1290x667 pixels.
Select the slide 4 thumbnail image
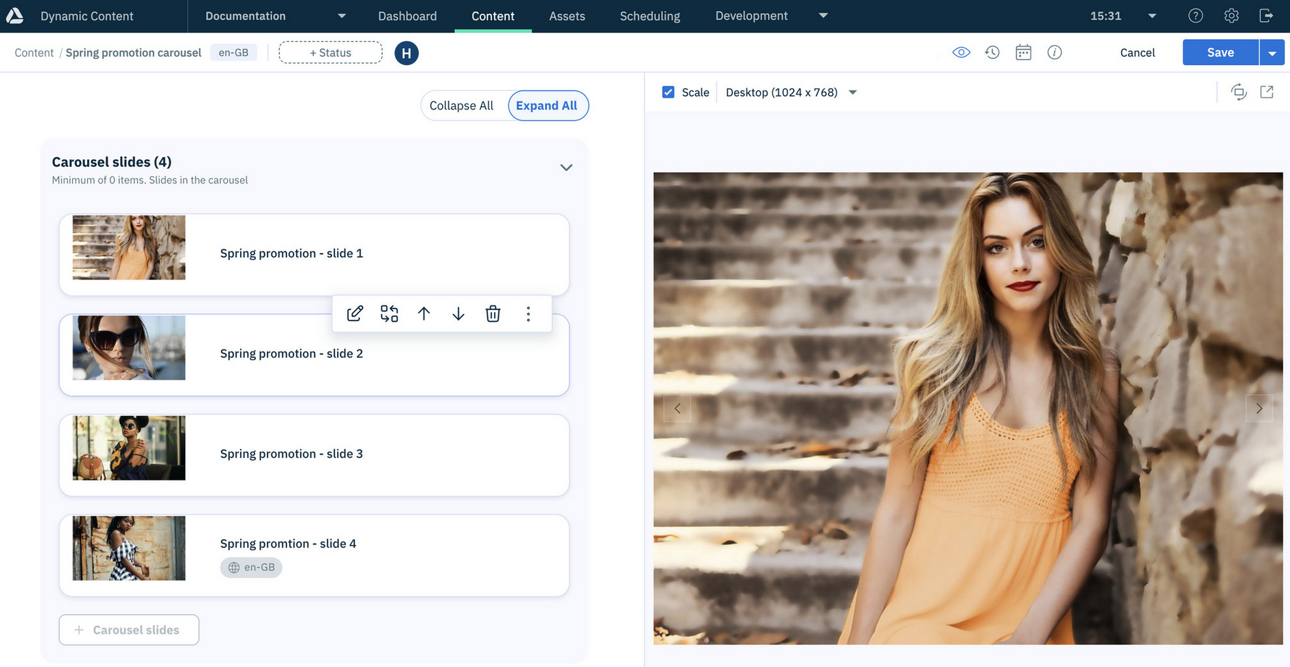pyautogui.click(x=129, y=548)
